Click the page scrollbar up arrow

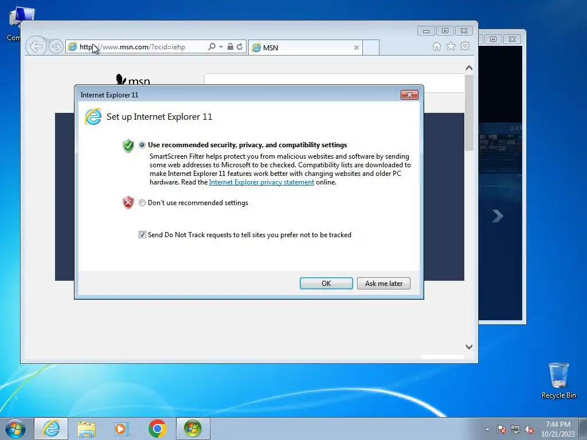[469, 68]
